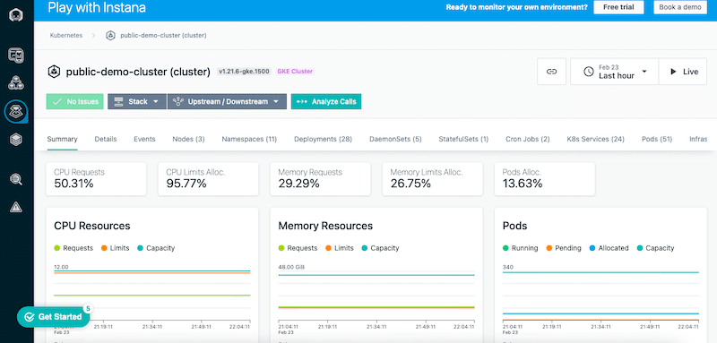
Task: Open Websites & Mobile Apps sidebar icon
Action: (x=16, y=56)
